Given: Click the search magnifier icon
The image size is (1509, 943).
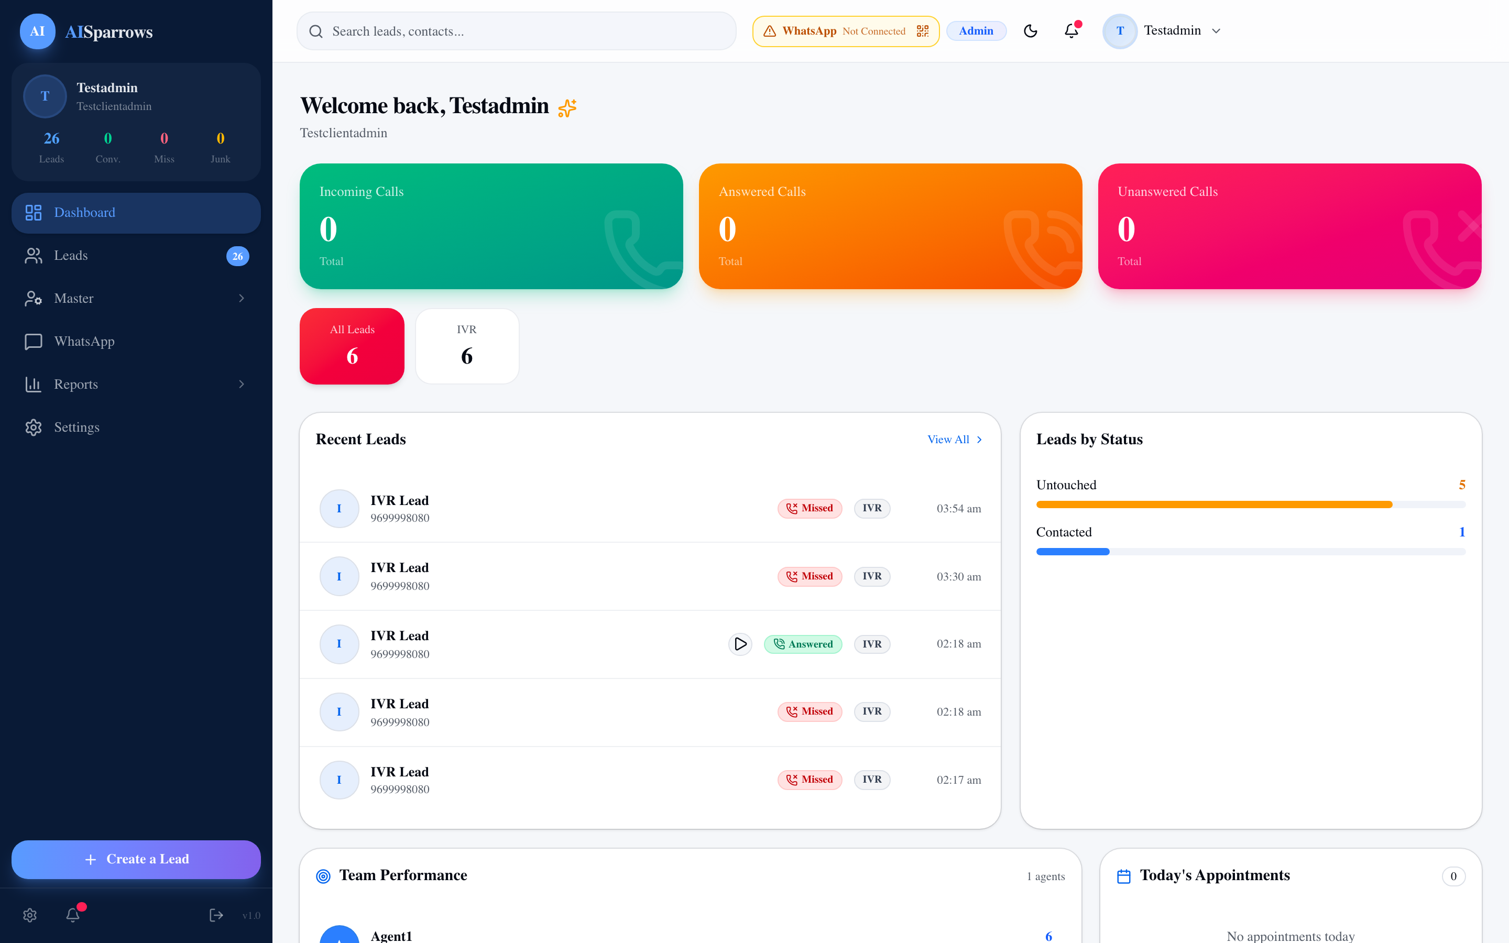Looking at the screenshot, I should click(316, 31).
